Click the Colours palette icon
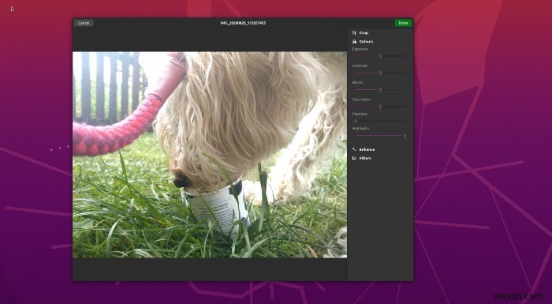552x304 pixels. coord(354,41)
